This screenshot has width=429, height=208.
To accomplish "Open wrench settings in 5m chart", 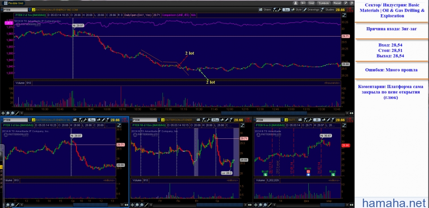I will [x=85, y=120].
